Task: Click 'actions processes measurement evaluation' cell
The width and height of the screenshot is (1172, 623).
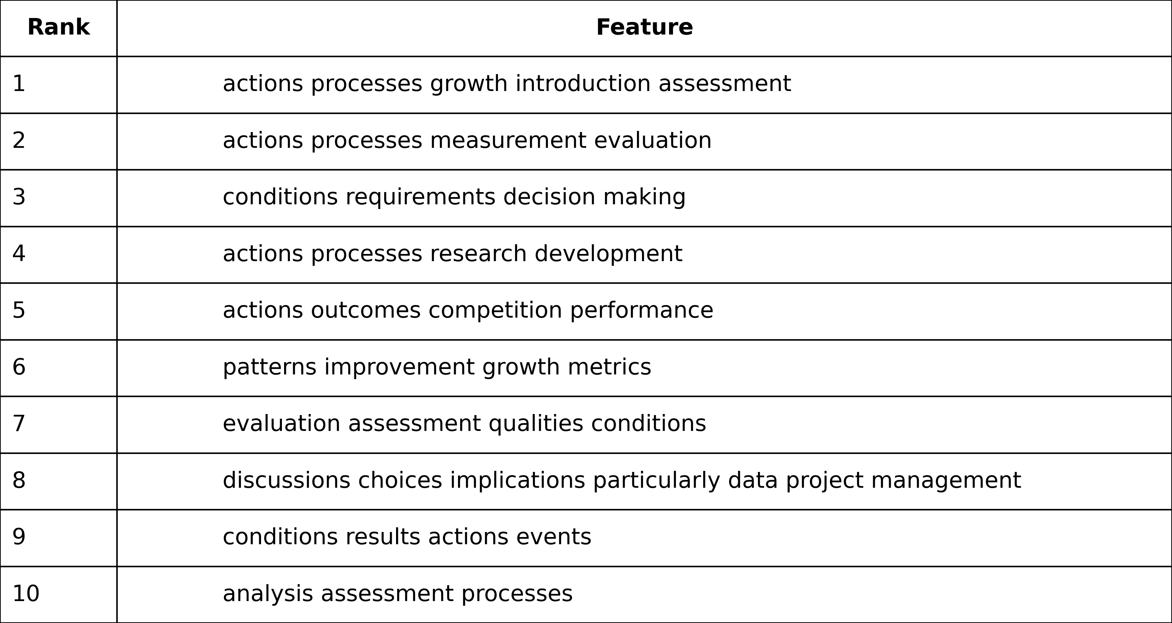Action: click(467, 141)
